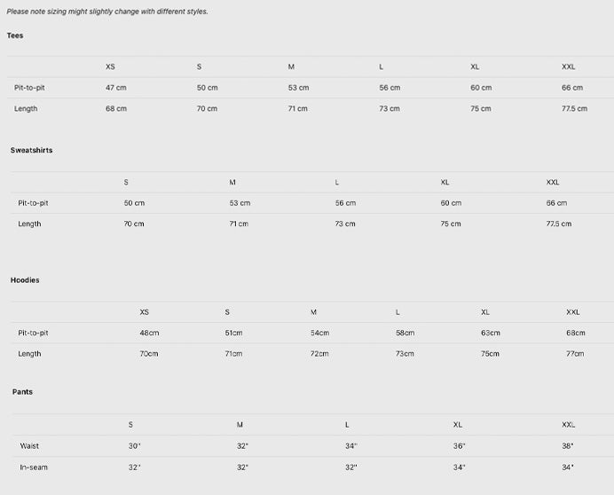Screen dimensions: 614x495
Task: Select the Sweatshirts section heading
Action: point(31,151)
